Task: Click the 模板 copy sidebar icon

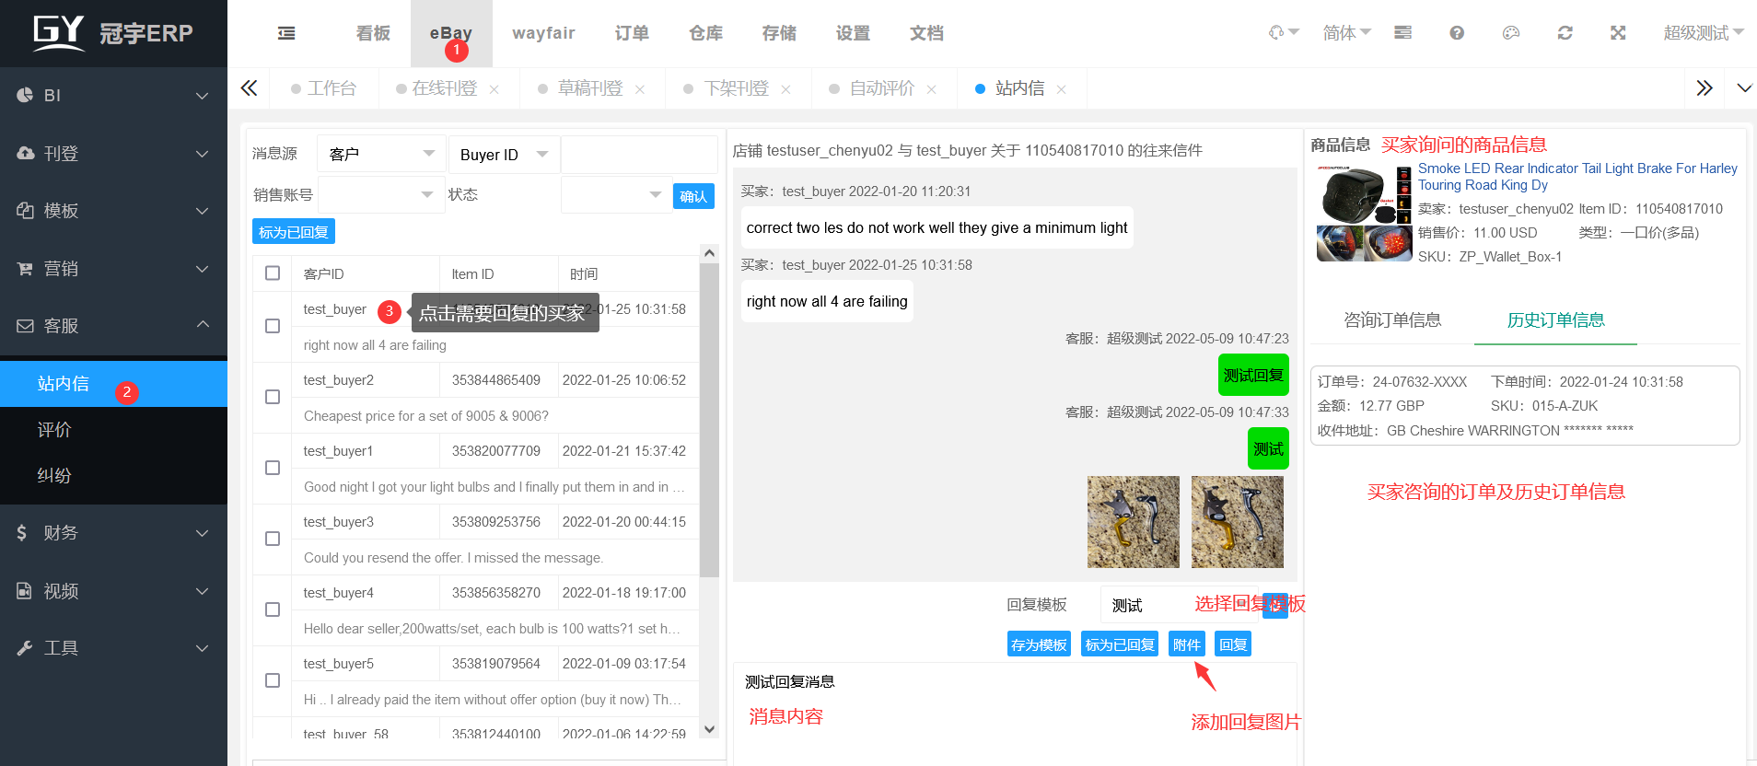Action: (25, 211)
